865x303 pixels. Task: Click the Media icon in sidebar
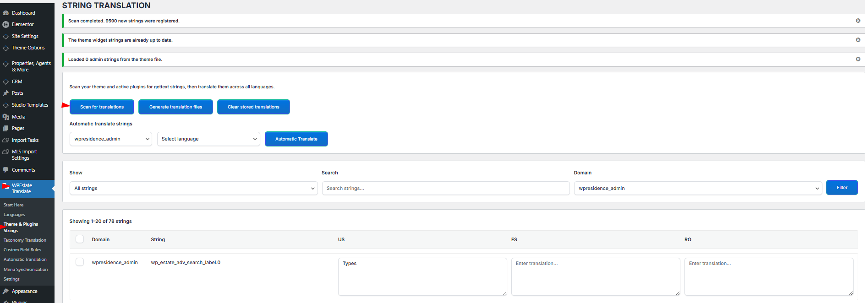click(6, 117)
